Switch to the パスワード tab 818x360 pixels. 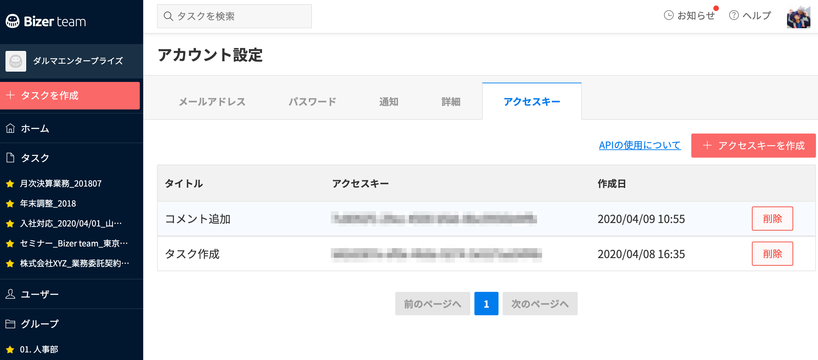coord(312,102)
